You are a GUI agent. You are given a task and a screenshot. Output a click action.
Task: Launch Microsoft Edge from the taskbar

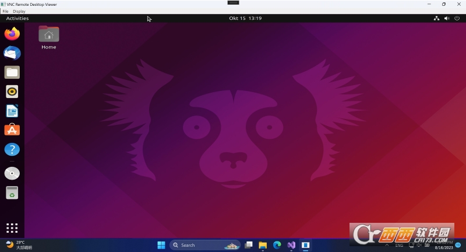(277, 245)
